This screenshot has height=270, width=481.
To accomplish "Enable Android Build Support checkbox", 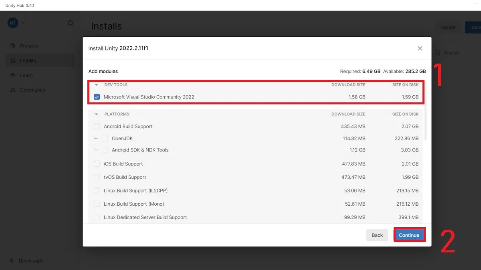I will [97, 126].
